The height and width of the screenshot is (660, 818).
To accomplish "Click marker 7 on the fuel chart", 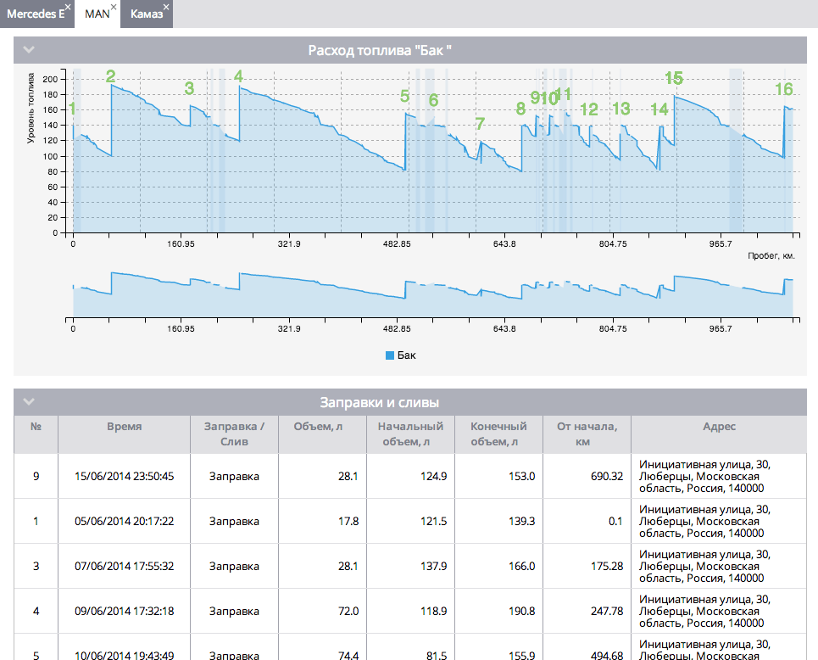I will [480, 124].
